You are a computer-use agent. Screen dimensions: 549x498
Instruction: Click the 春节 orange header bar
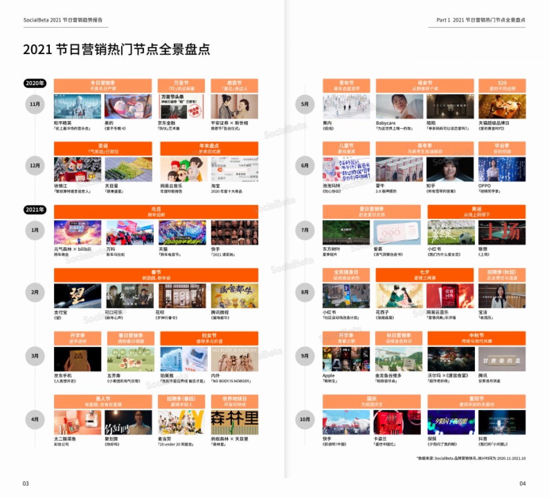click(156, 275)
